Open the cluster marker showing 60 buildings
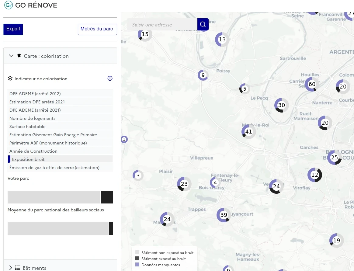Viewport: 354px width, 271px height. pos(312,84)
